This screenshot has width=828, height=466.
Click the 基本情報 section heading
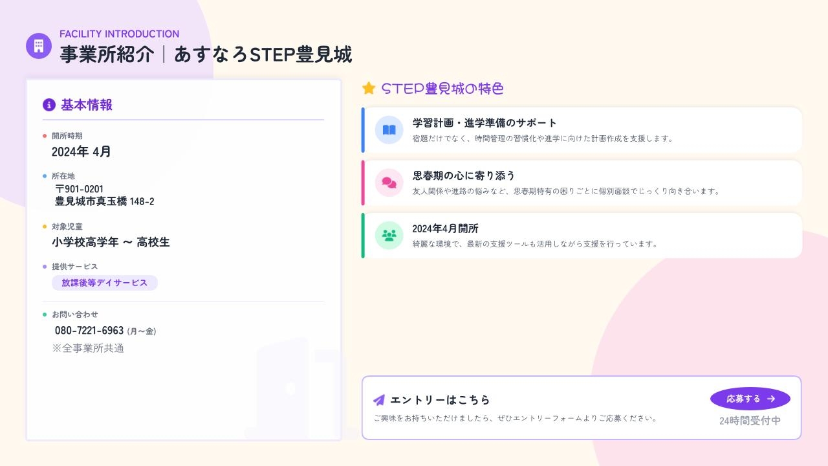point(87,105)
